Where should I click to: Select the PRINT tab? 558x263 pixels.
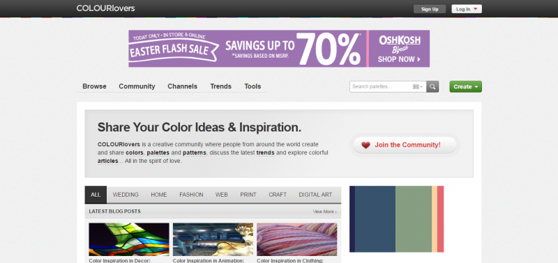pos(248,195)
